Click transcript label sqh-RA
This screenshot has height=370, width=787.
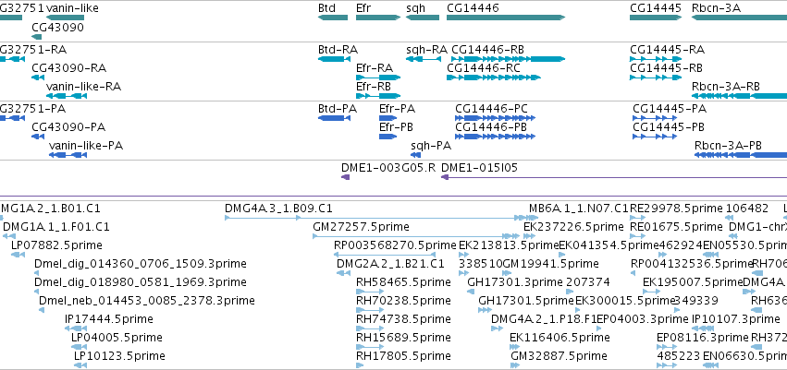click(x=426, y=50)
